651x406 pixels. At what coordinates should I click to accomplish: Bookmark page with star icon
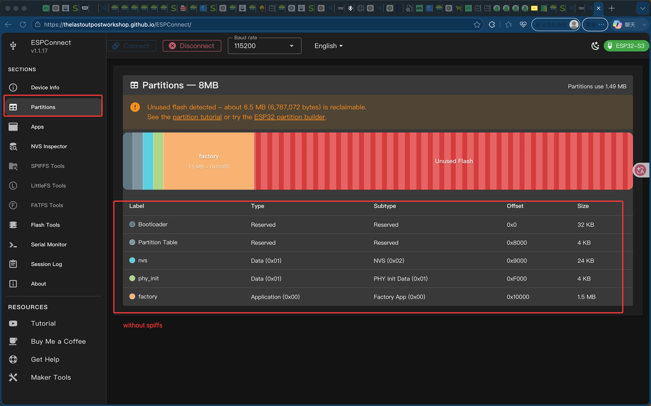pos(477,24)
